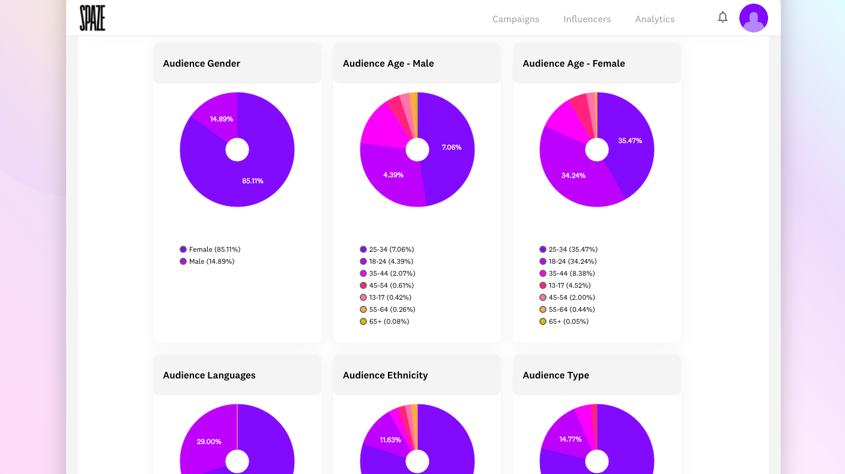Toggle Female (85.11%) legend entry
The height and width of the screenshot is (474, 845).
pyautogui.click(x=210, y=249)
